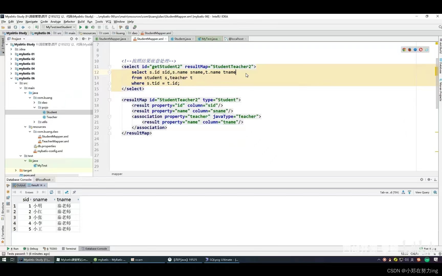Reload the result page with refresh icon

tap(51, 192)
